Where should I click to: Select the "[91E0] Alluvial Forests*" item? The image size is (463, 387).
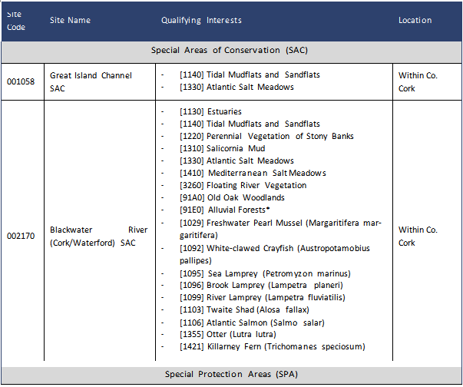225,210
